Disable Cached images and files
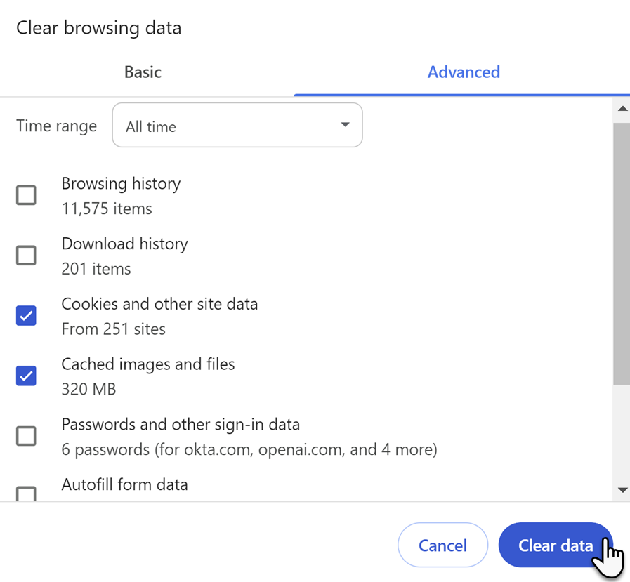Screen dimensions: 630x582 (25, 376)
